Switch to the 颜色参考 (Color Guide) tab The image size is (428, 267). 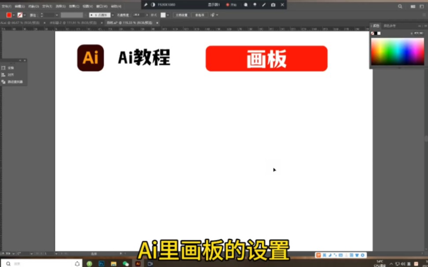point(390,26)
